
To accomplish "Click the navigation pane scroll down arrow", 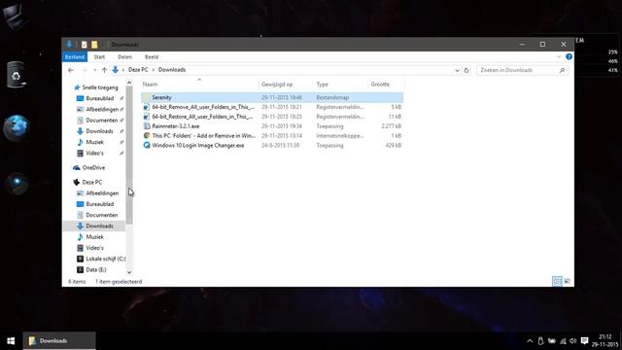I will (x=129, y=272).
